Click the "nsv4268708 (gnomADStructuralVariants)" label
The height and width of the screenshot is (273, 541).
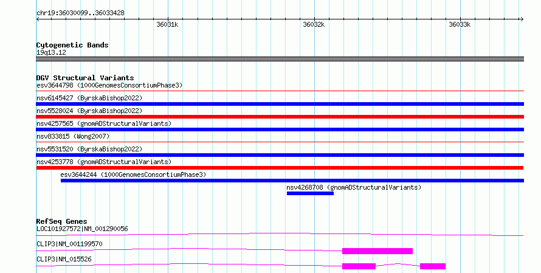pos(354,187)
